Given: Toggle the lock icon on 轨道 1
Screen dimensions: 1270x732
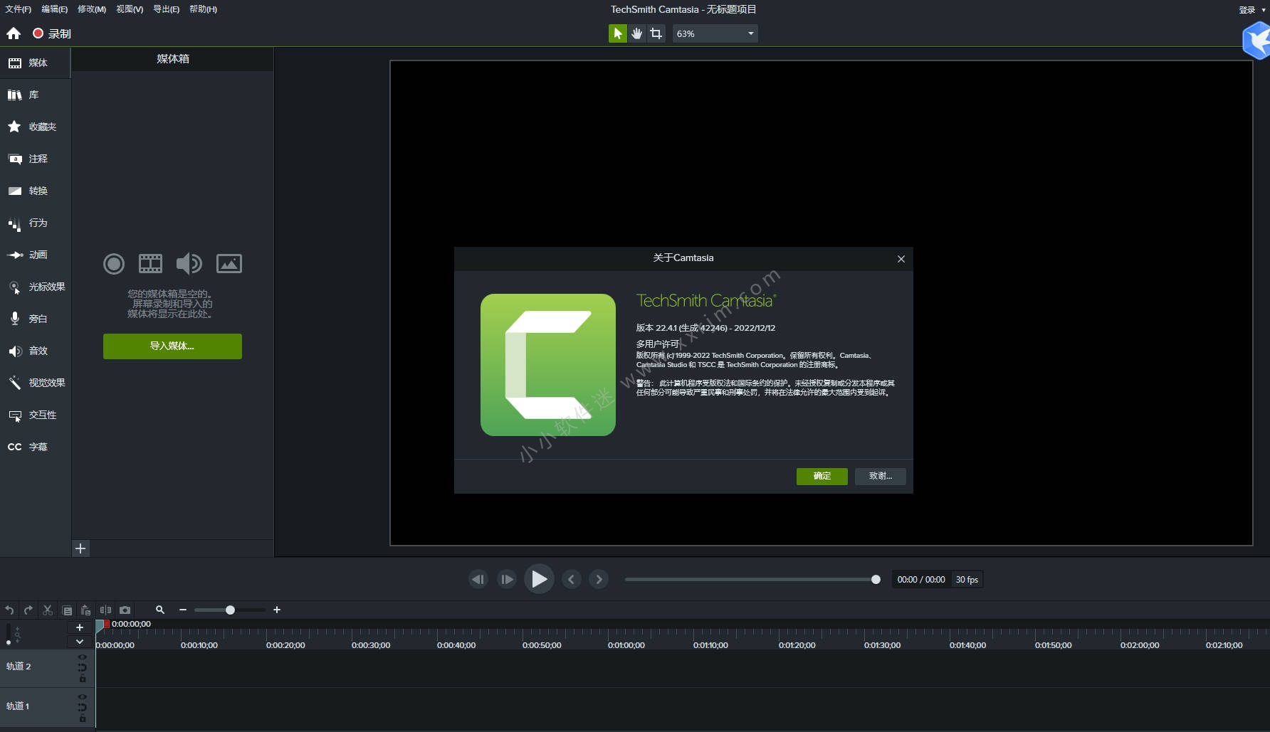Looking at the screenshot, I should tap(83, 718).
